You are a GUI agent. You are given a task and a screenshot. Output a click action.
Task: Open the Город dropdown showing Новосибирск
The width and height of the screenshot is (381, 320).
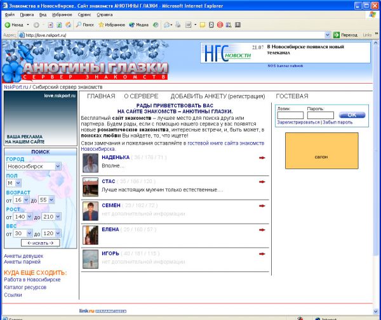[34, 166]
